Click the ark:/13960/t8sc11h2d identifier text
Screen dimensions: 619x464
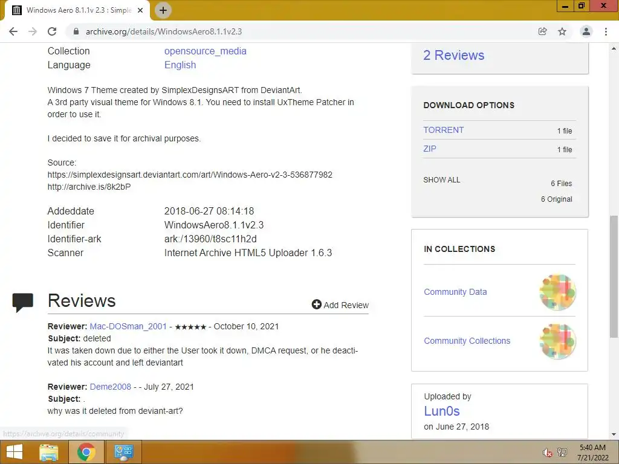click(210, 239)
